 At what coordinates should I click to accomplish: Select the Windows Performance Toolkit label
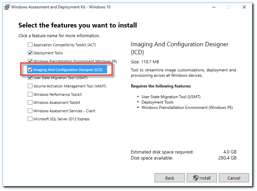[58, 94]
